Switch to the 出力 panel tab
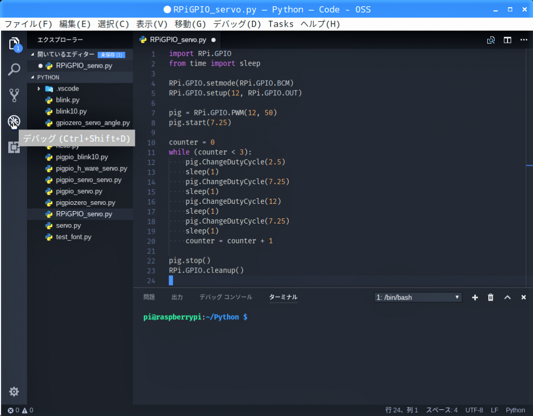Screen dimensions: 533x416 [x=177, y=297]
